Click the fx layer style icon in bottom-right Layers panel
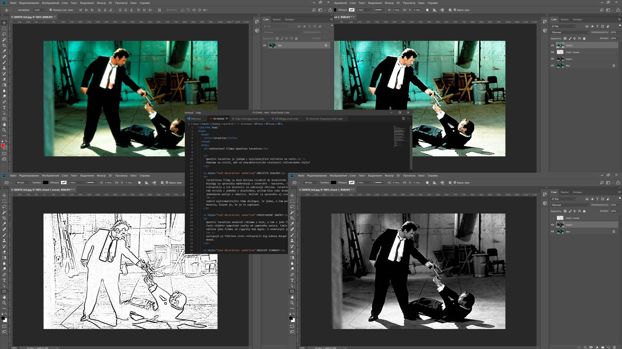Viewport: 622px width, 349px height. tap(585, 347)
